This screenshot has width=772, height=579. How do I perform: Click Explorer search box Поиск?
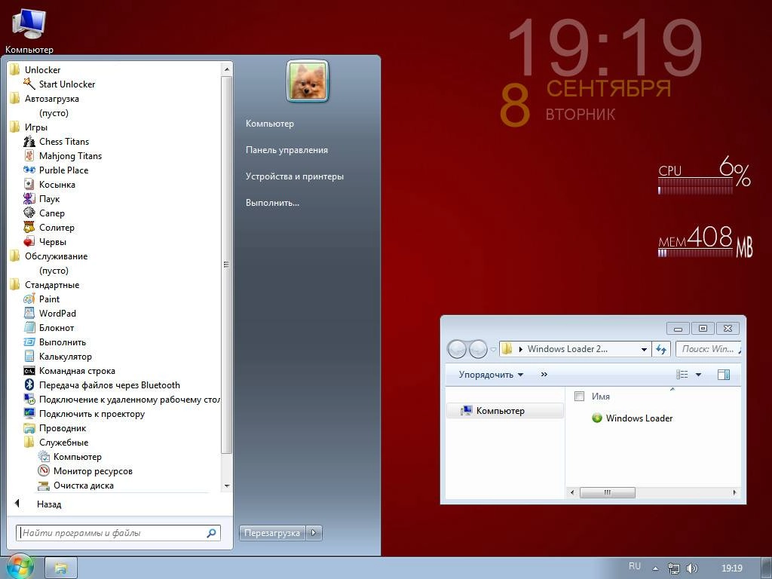(x=708, y=349)
